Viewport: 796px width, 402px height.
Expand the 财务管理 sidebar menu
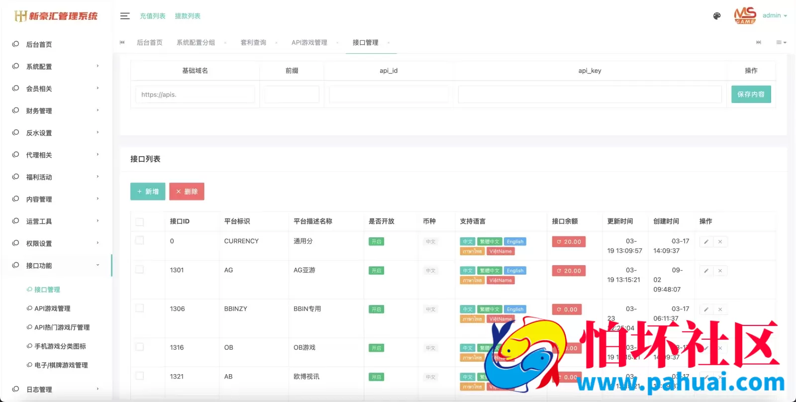click(x=56, y=110)
